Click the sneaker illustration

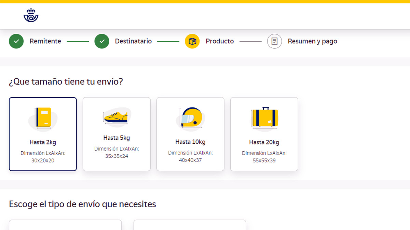[x=116, y=117]
